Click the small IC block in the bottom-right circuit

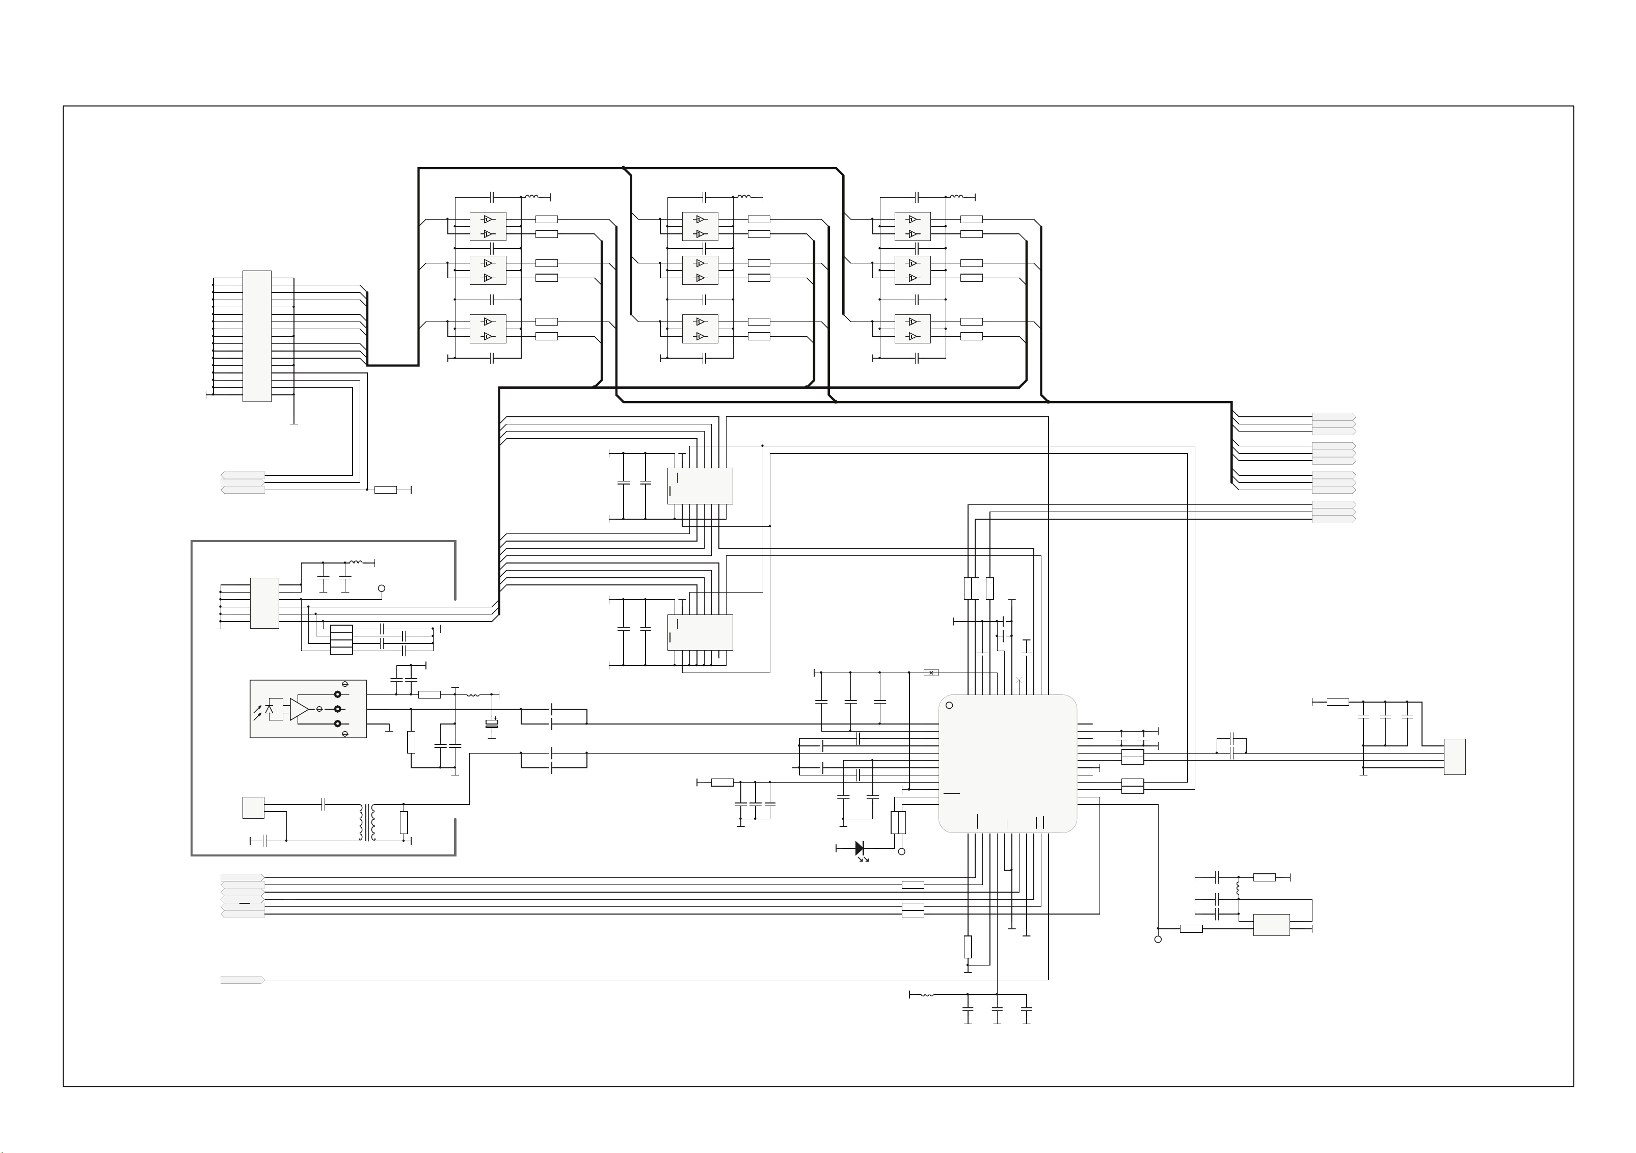point(1271,924)
